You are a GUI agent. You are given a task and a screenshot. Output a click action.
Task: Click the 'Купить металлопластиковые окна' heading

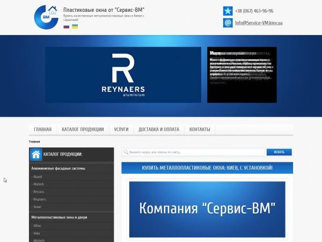(x=207, y=168)
